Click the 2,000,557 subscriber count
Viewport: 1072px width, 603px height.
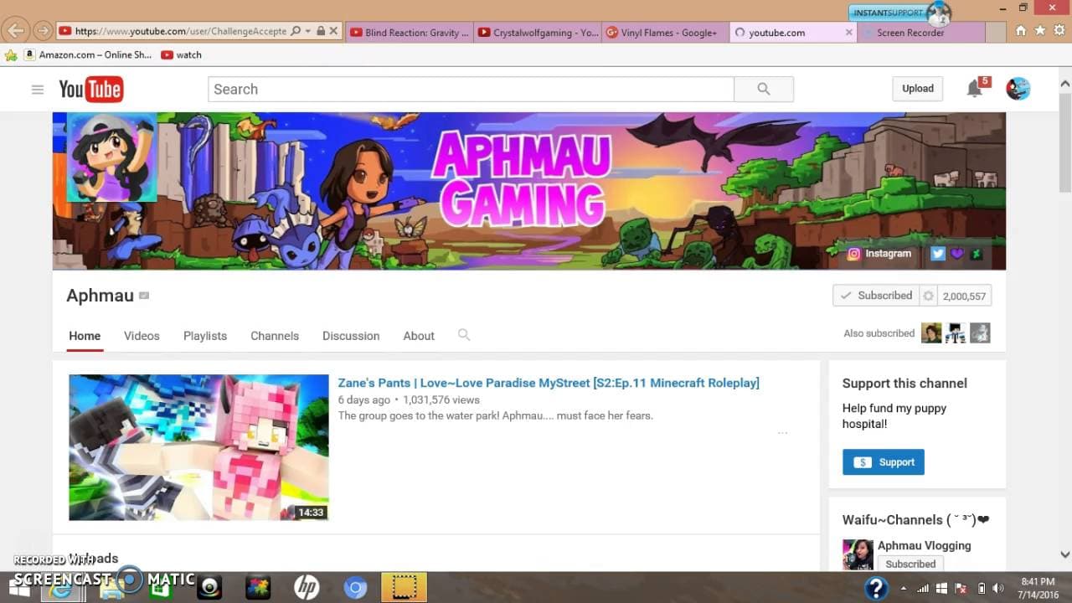point(964,296)
